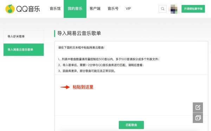The height and width of the screenshot is (131, 211).
Task: Open the 音乐馆 tab
Action: coord(55,8)
